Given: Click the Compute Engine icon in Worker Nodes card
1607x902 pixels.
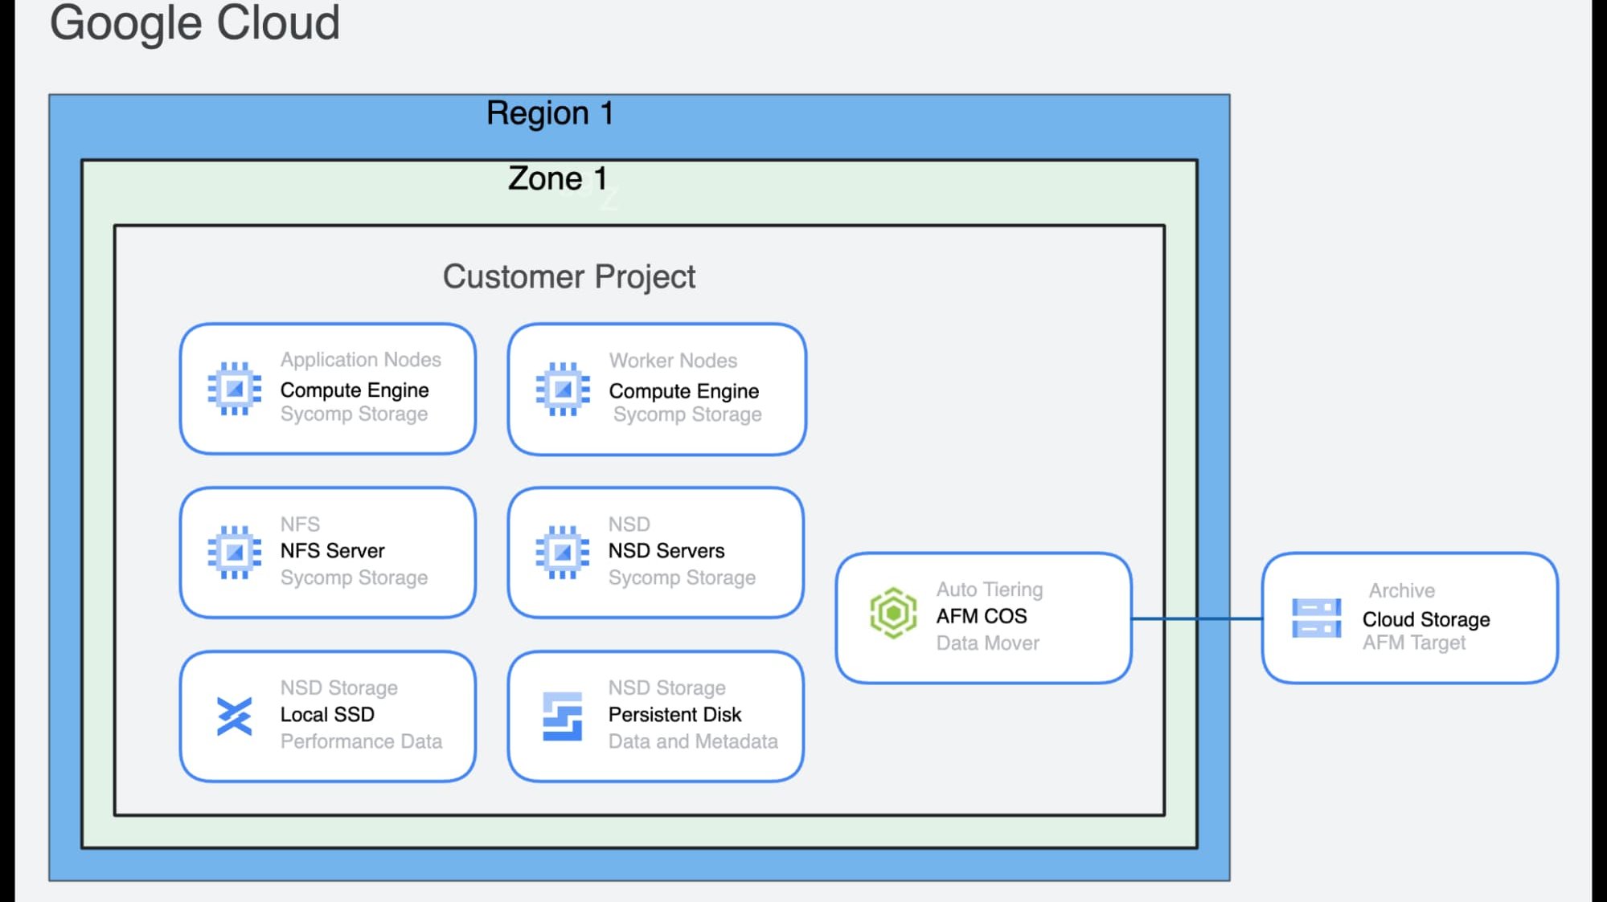Looking at the screenshot, I should pyautogui.click(x=563, y=390).
